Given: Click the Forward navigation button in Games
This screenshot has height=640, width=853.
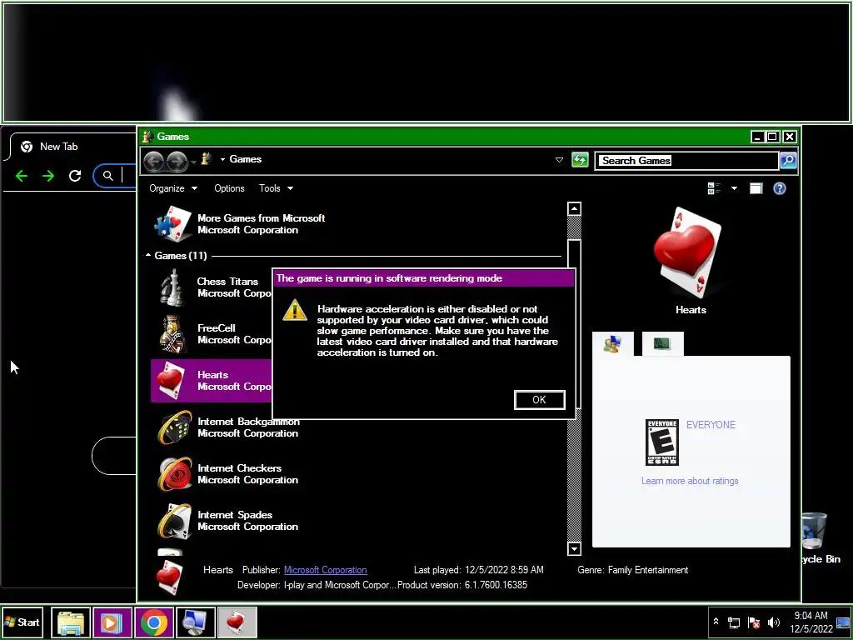Looking at the screenshot, I should click(x=177, y=161).
